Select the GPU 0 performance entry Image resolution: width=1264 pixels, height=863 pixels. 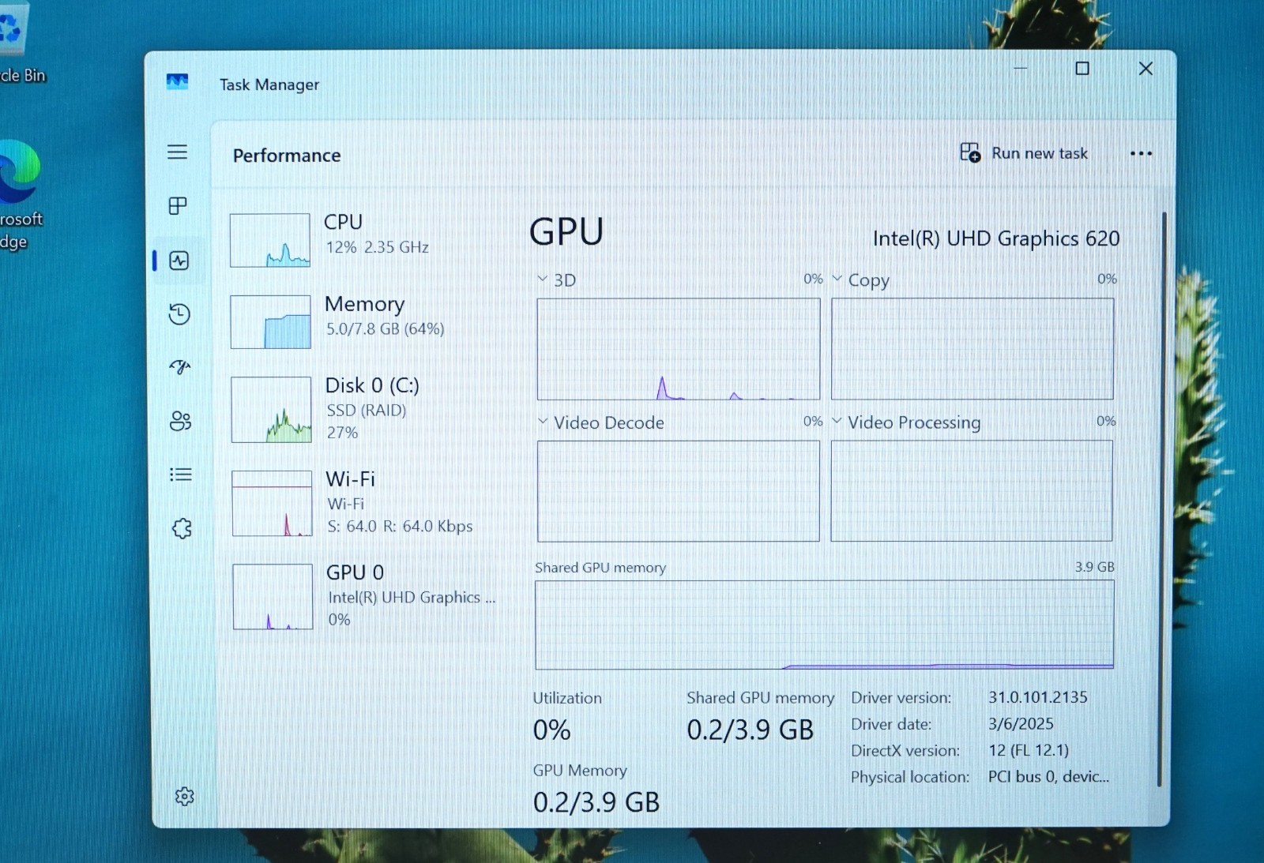tap(363, 596)
